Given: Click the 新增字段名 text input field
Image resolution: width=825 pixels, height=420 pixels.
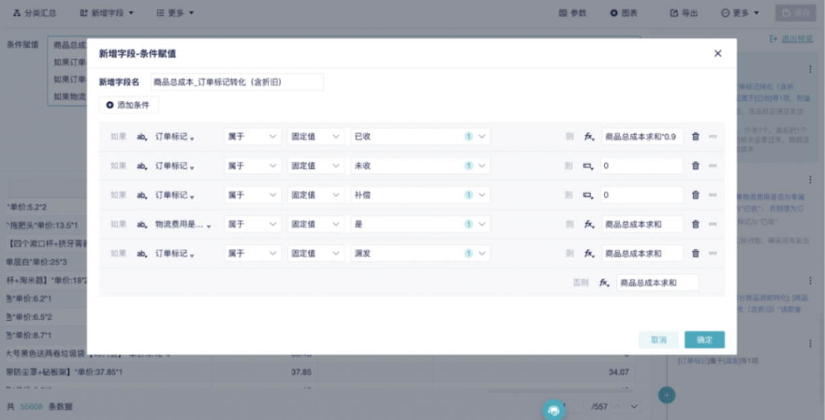Looking at the screenshot, I should (x=236, y=82).
